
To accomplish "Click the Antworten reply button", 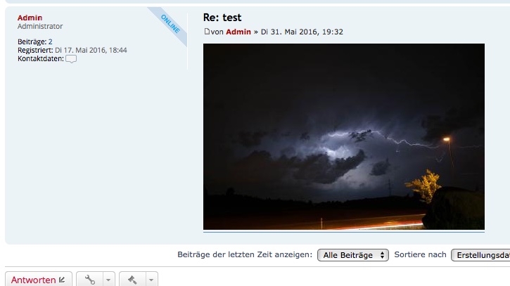I will pos(39,279).
